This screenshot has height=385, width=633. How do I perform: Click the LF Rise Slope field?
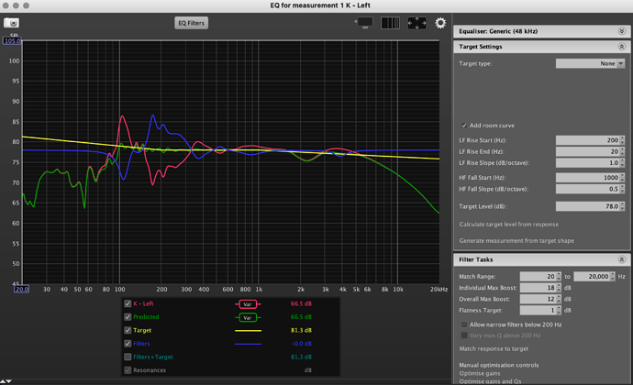(587, 162)
